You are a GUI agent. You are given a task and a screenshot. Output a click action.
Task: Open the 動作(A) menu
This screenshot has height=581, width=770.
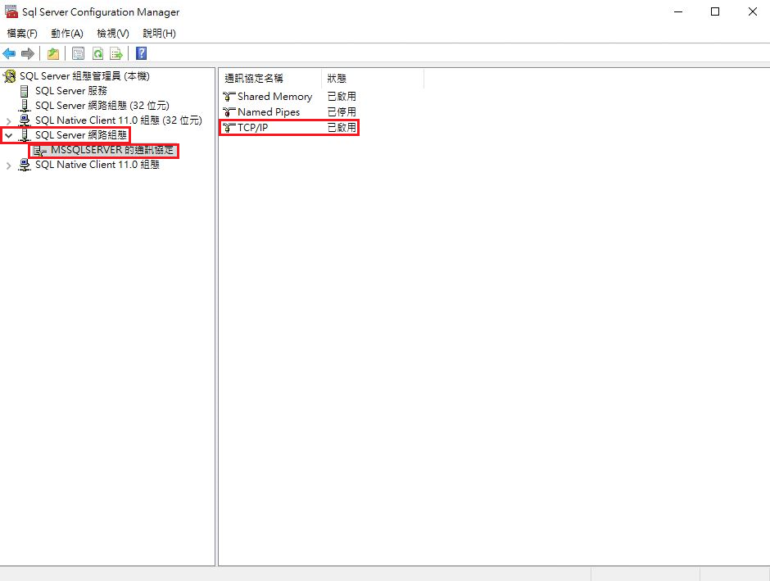click(x=67, y=34)
